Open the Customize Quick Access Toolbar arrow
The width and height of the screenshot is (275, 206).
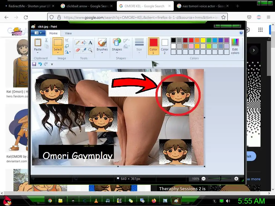(52, 64)
